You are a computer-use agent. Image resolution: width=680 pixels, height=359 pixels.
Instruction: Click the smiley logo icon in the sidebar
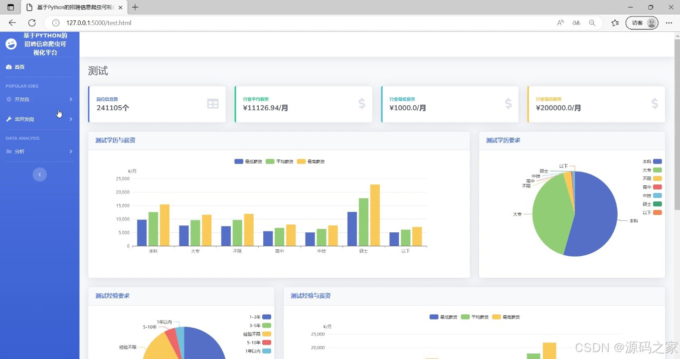(x=11, y=44)
